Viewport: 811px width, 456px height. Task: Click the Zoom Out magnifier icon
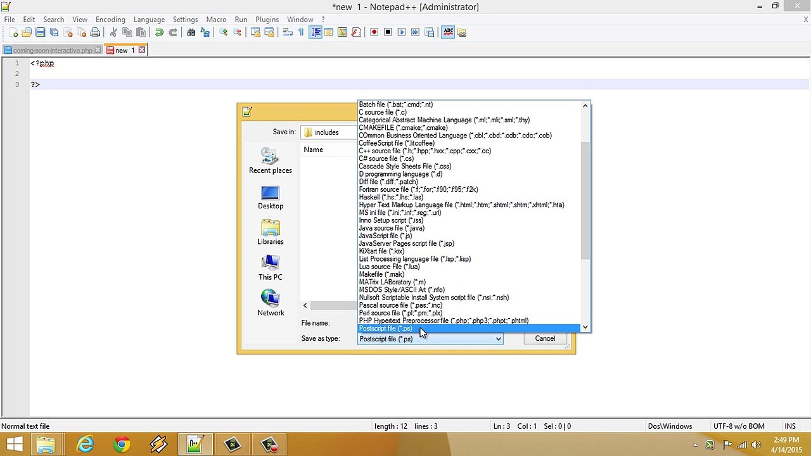pos(237,32)
